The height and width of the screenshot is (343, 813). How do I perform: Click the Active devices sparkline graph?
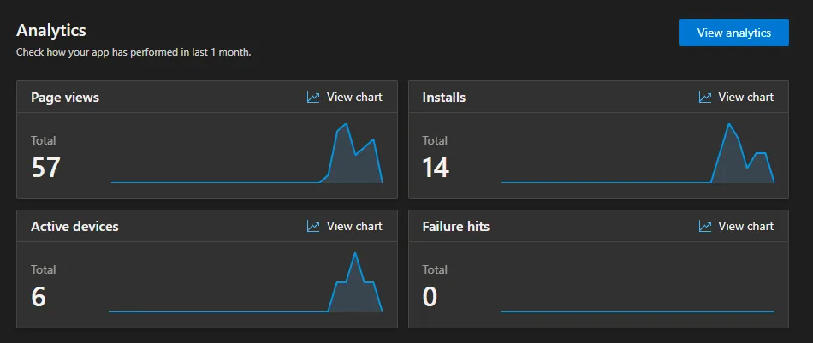pyautogui.click(x=354, y=287)
